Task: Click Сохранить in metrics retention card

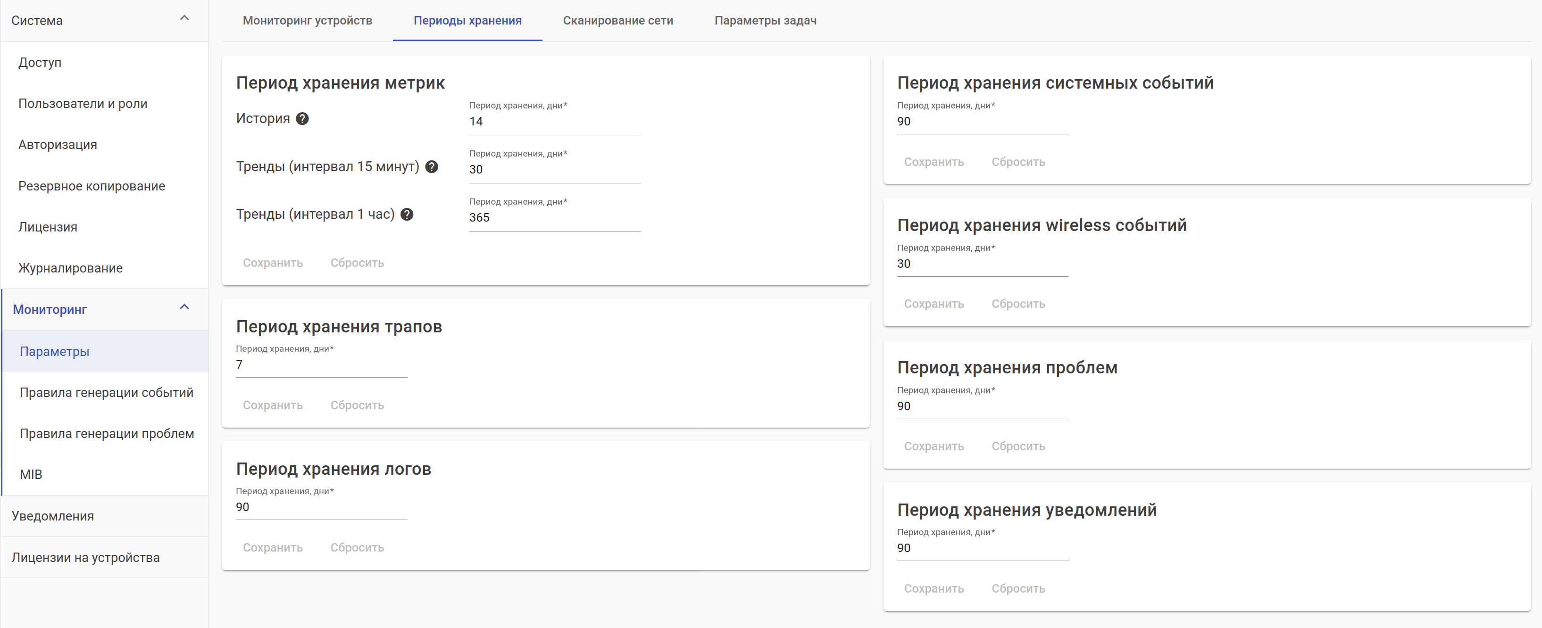Action: [x=272, y=263]
